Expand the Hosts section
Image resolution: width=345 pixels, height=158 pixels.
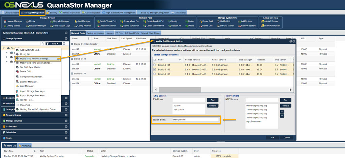pos(66,138)
